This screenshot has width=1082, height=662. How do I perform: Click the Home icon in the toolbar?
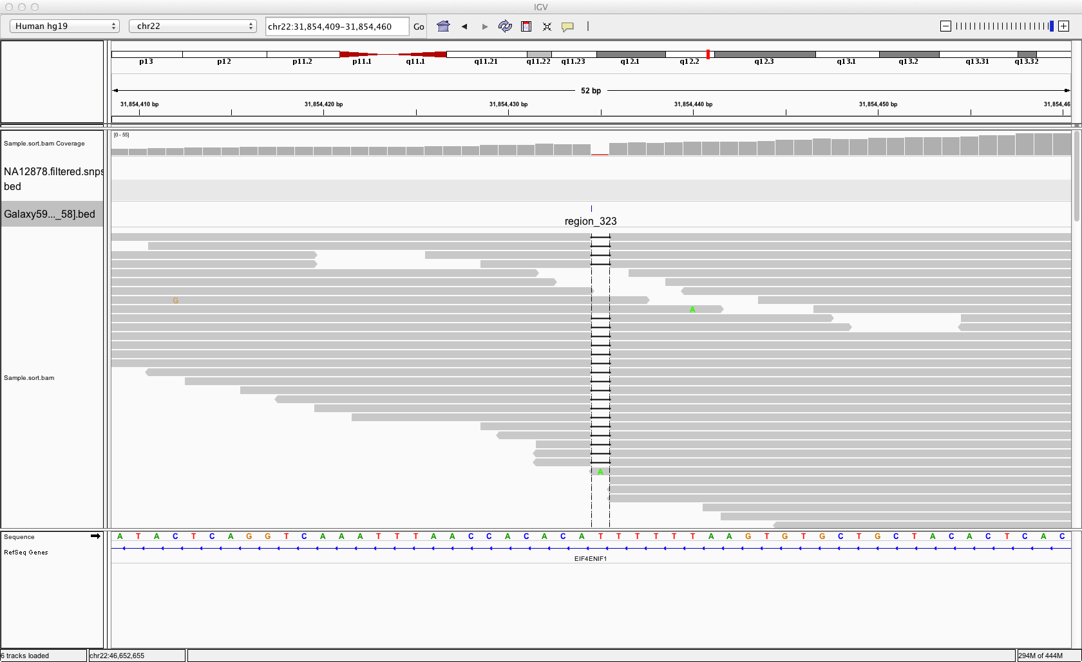coord(443,26)
